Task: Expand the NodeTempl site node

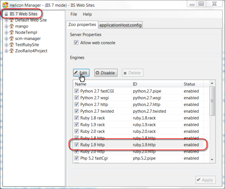Action: 6,32
